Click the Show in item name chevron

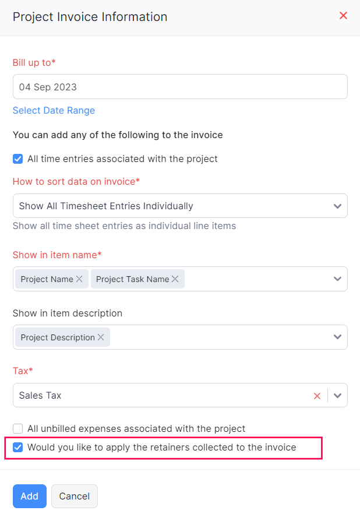coord(337,279)
